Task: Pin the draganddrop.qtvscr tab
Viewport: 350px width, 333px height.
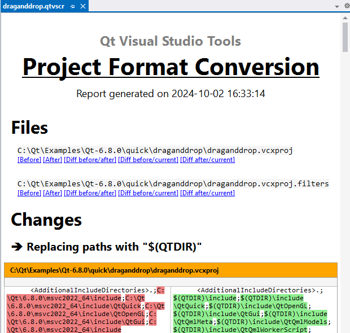Action: 72,6
